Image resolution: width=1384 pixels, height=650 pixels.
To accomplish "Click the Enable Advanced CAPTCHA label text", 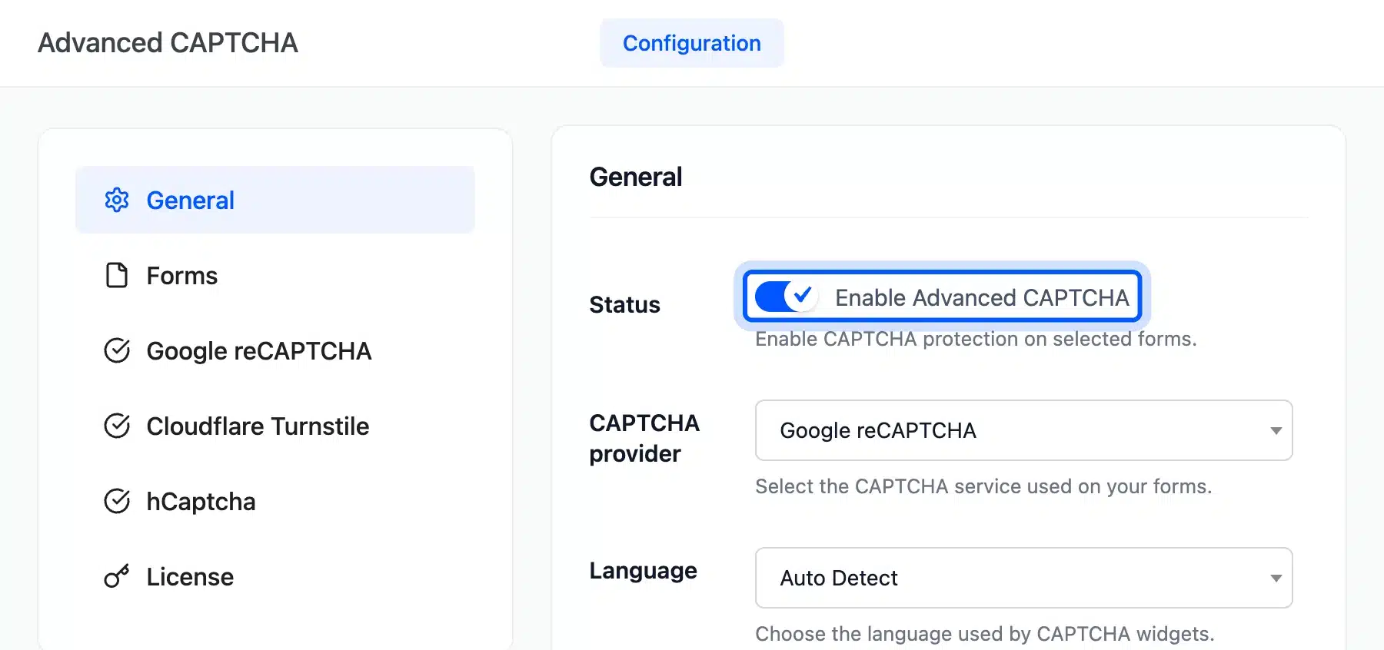I will point(982,297).
